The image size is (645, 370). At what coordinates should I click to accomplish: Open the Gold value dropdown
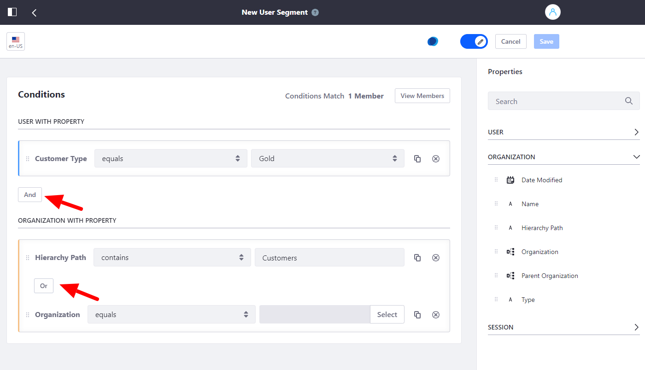327,158
